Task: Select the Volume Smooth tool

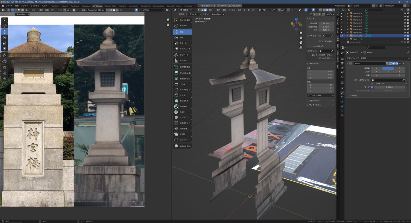Action: pos(183,146)
